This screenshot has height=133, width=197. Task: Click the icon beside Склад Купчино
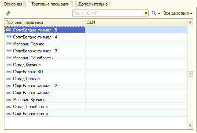[9, 64]
